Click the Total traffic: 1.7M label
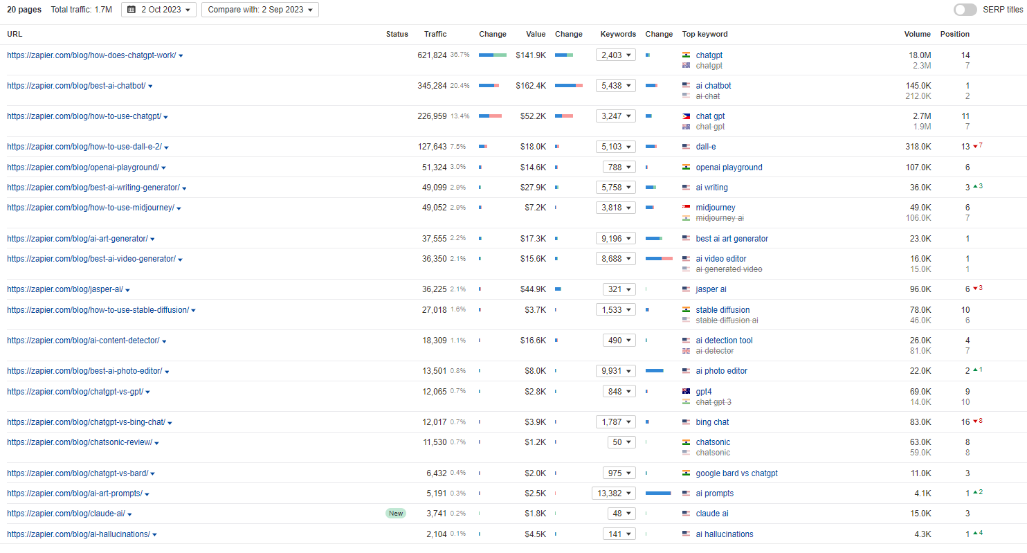1027x553 pixels. (81, 10)
